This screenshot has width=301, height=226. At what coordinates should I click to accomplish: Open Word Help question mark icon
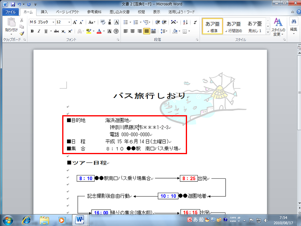pyautogui.click(x=299, y=12)
